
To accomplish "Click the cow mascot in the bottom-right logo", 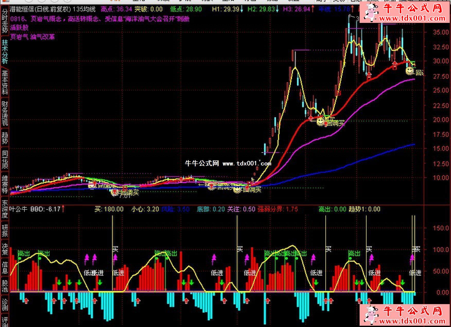I will tap(371, 315).
